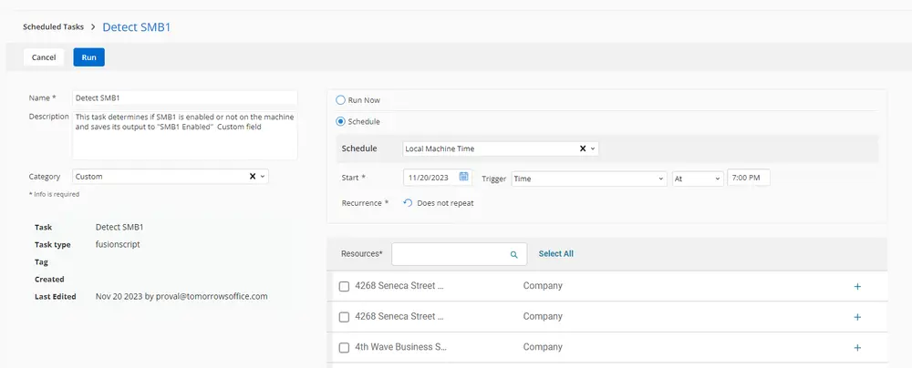
Task: Click the plus icon for second 4268 Seneca Street row
Action: (x=856, y=317)
